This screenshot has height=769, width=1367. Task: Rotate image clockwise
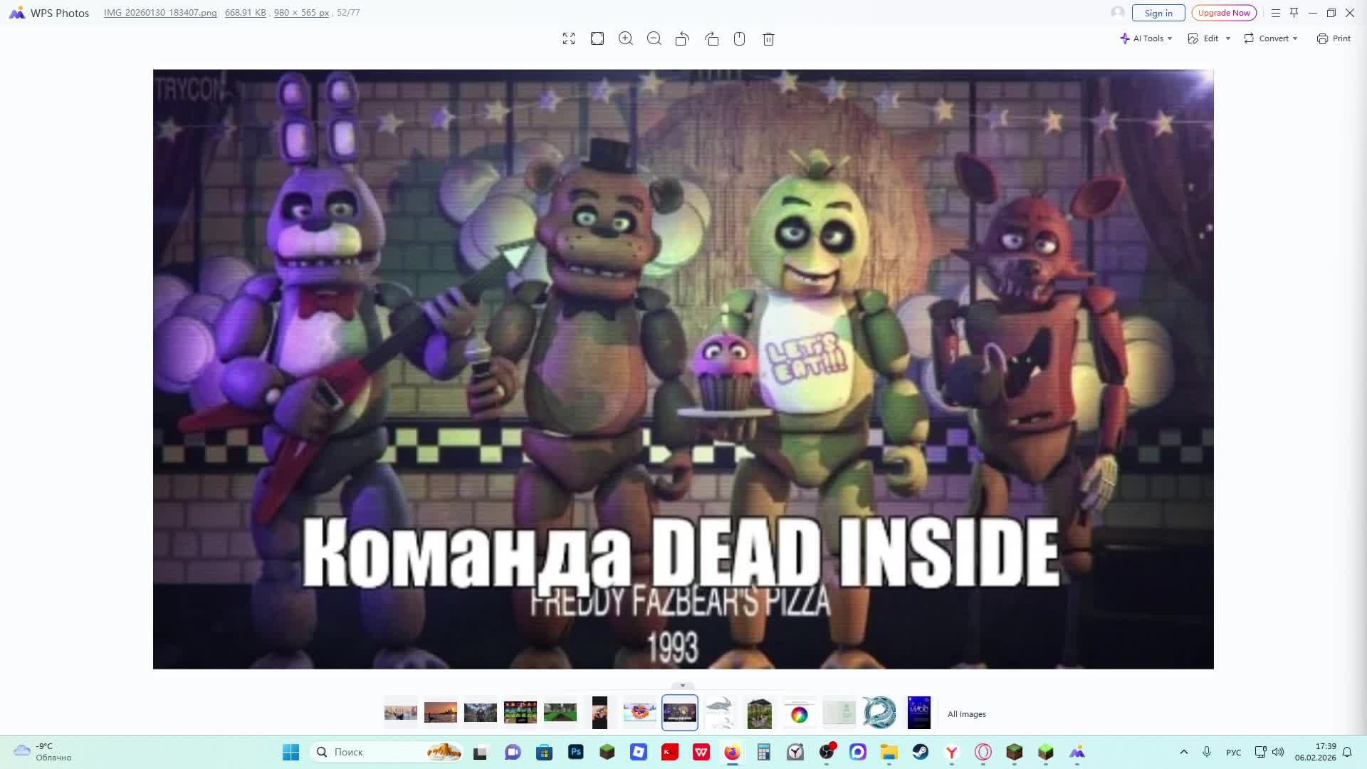pyautogui.click(x=711, y=39)
